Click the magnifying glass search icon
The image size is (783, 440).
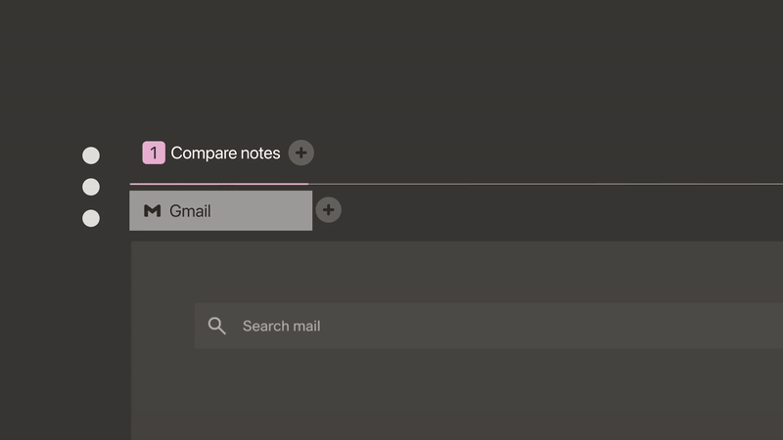[x=217, y=326]
